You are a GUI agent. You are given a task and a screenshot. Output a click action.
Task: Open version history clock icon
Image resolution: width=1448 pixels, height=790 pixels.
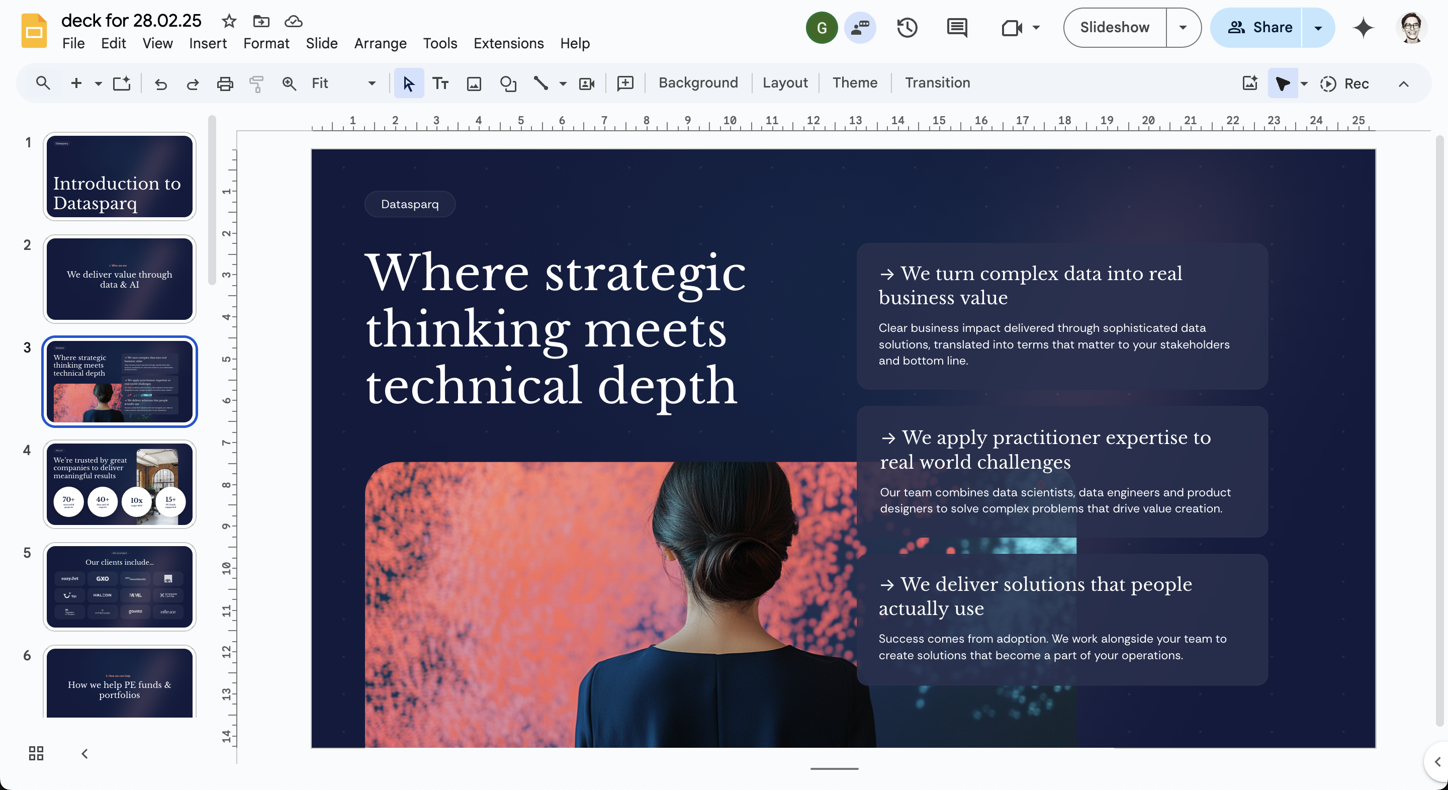click(907, 28)
